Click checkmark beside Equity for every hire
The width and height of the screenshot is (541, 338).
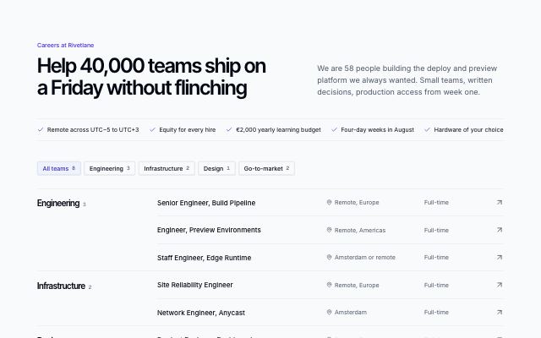tap(152, 129)
